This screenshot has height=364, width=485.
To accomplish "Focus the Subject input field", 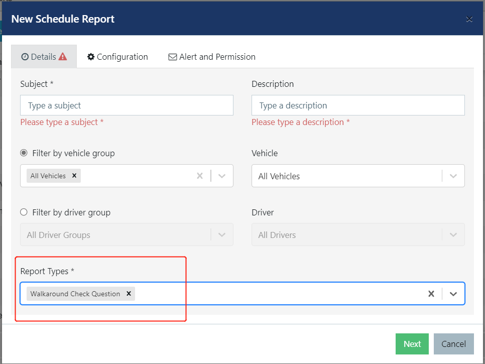I will [127, 105].
